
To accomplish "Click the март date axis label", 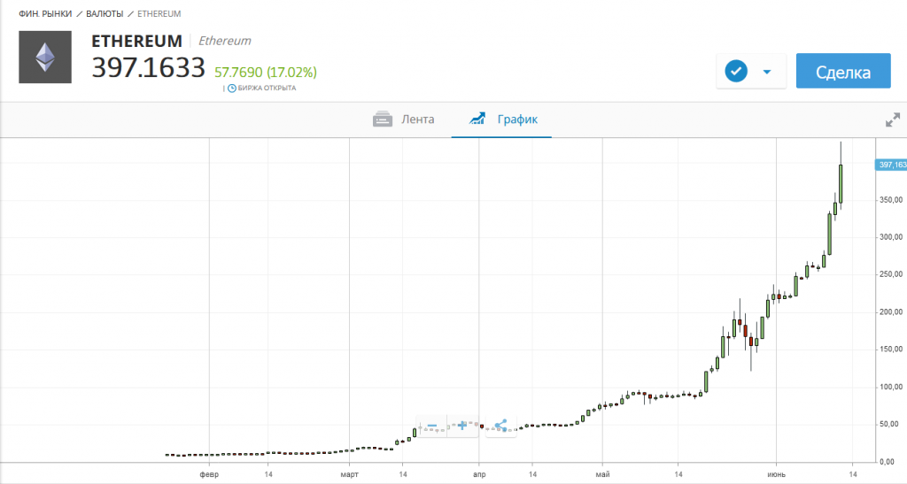I will [349, 475].
